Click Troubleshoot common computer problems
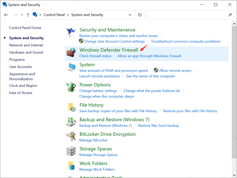 click(186, 41)
